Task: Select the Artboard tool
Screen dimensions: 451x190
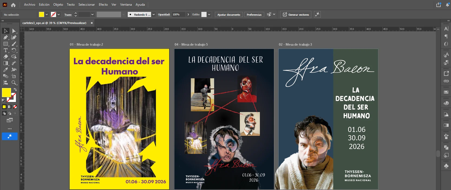Action: pos(14,76)
